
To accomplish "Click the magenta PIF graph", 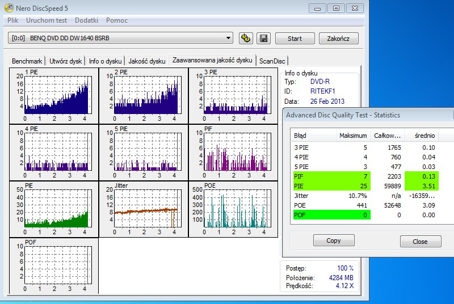I will [233, 153].
